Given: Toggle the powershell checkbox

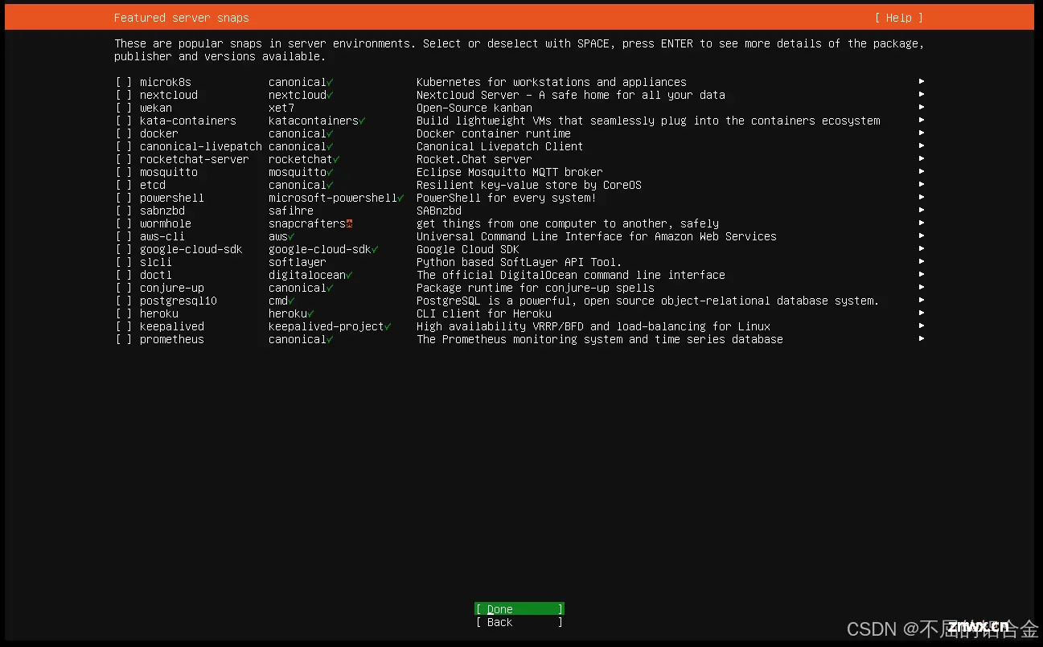Looking at the screenshot, I should (123, 198).
